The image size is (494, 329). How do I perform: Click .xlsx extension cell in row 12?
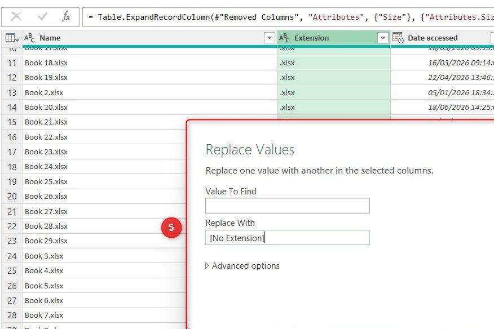[x=334, y=77]
